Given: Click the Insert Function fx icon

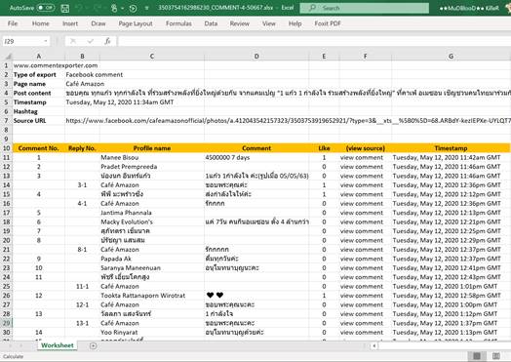Looking at the screenshot, I should click(x=107, y=41).
